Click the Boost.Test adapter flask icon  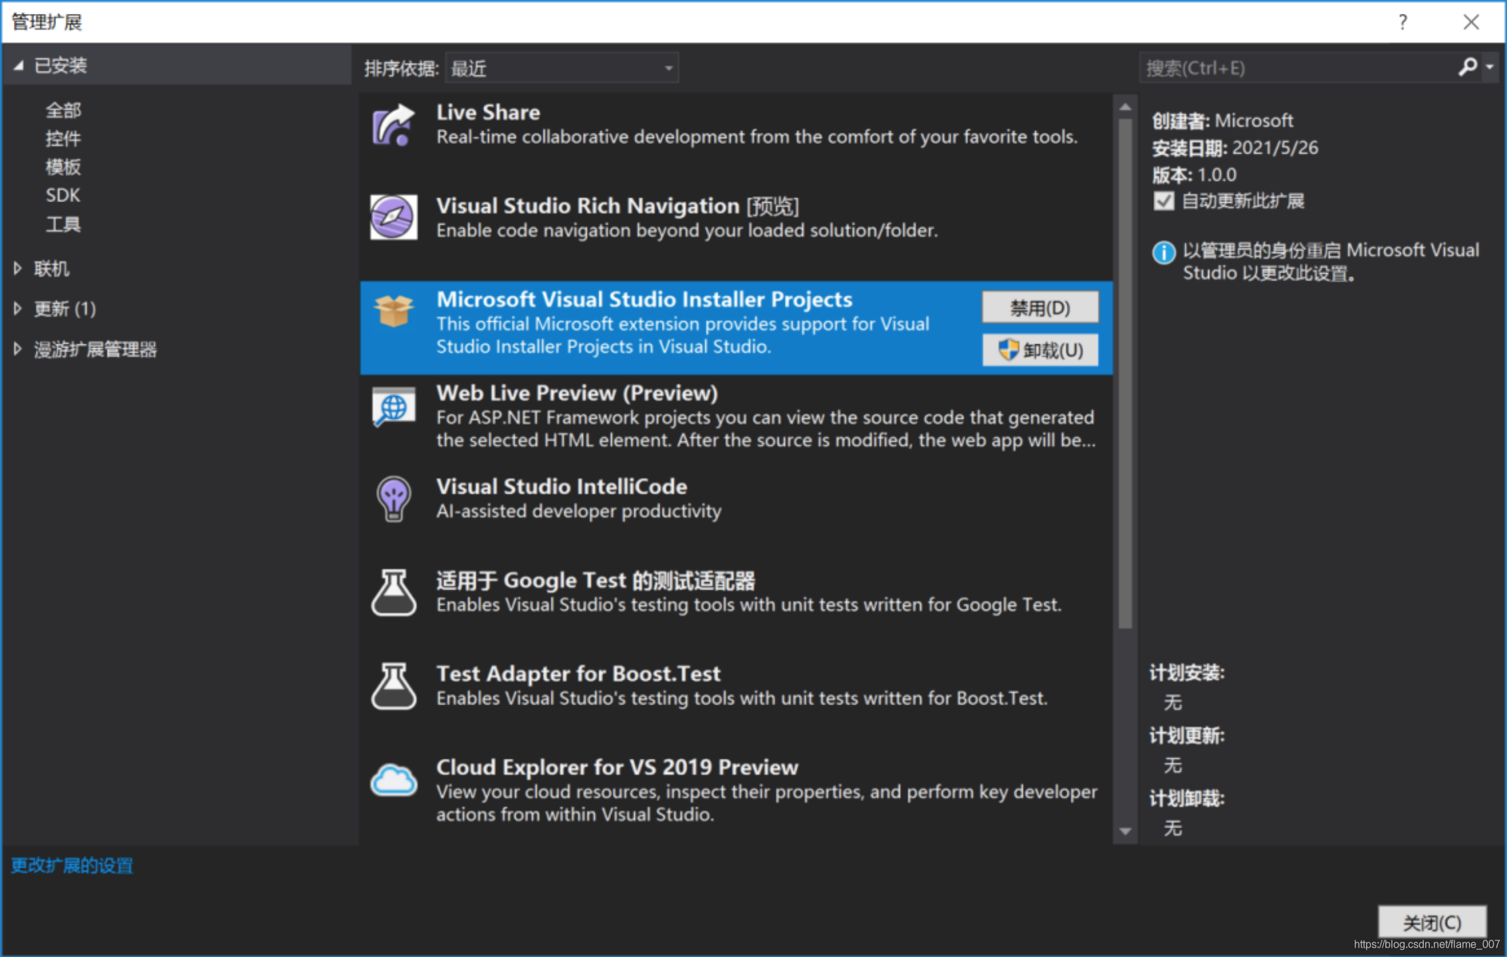(394, 686)
